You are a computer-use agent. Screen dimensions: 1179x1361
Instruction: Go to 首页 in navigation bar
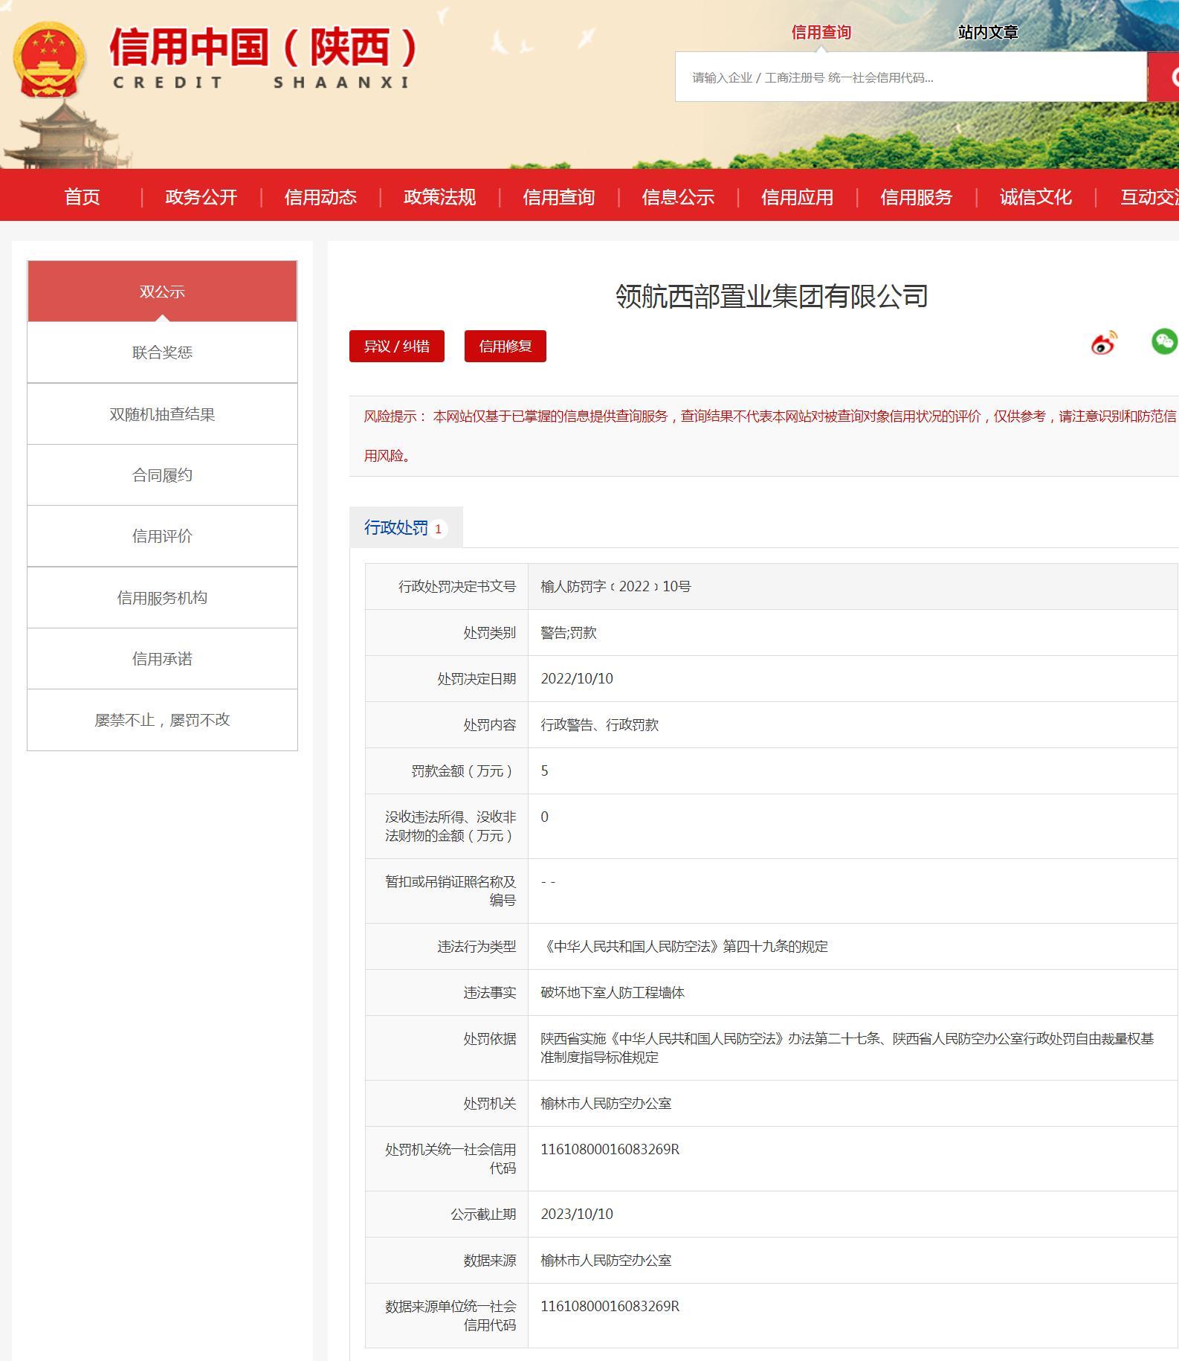point(82,197)
